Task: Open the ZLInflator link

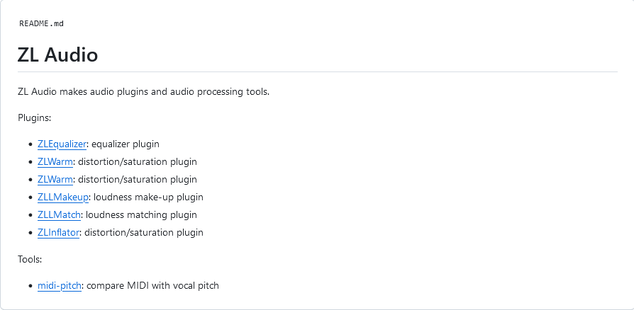Action: [x=58, y=233]
